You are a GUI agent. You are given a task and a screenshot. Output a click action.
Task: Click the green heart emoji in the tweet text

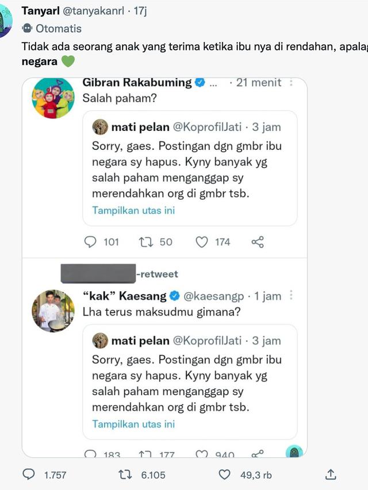(x=68, y=57)
